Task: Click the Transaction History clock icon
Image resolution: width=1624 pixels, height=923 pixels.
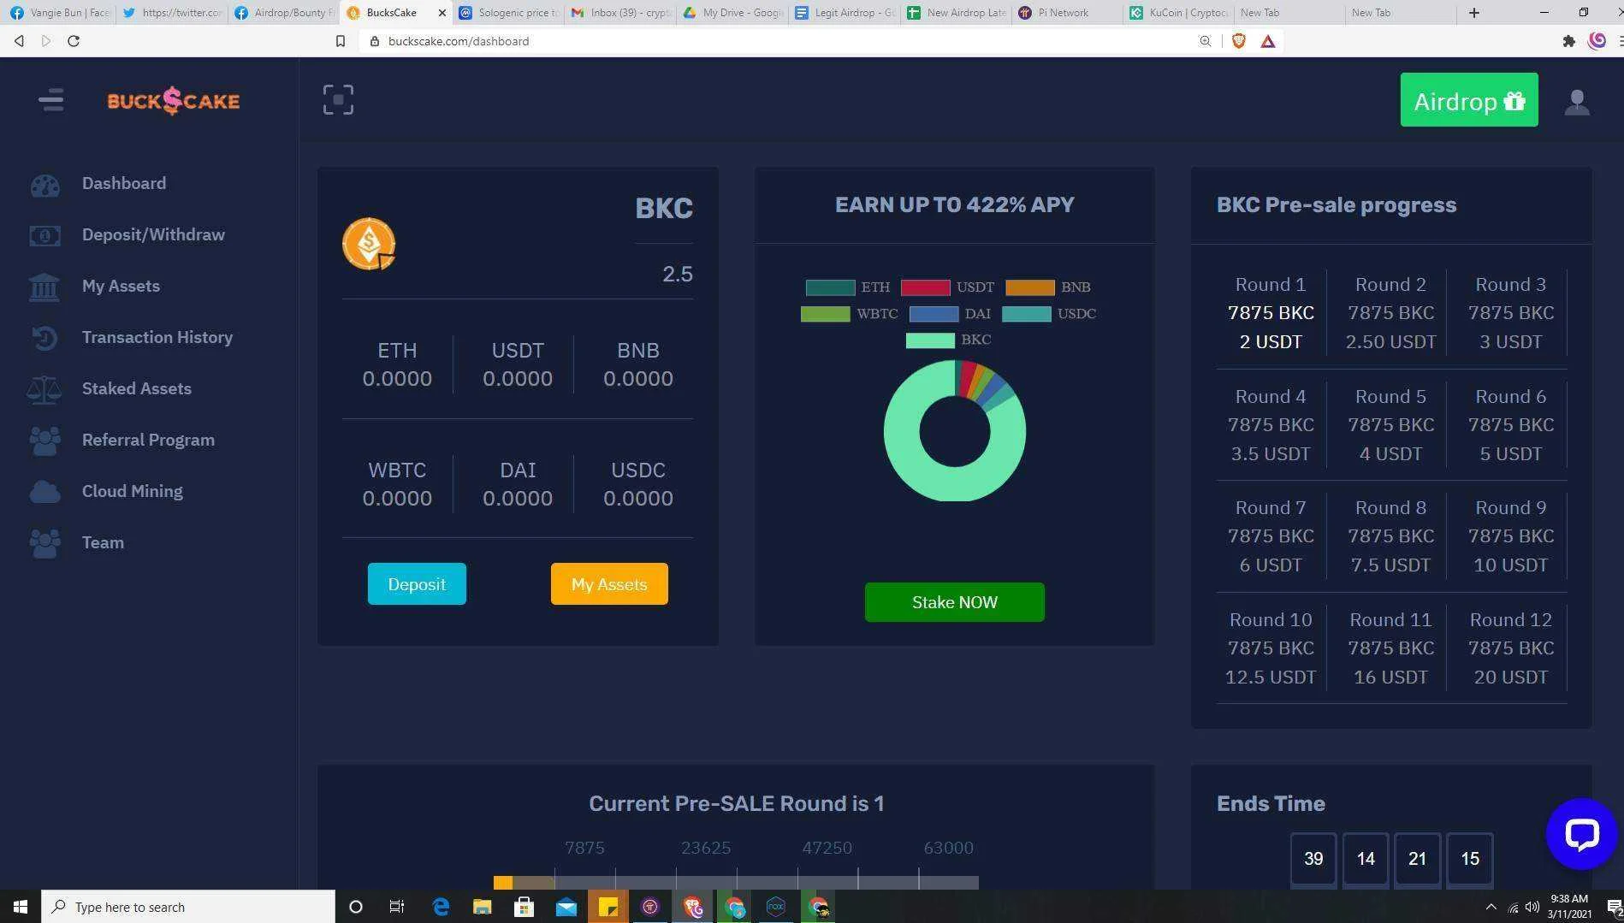Action: [x=44, y=338]
